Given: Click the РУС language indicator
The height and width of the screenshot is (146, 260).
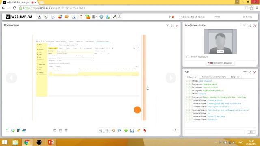Looking at the screenshot, I should point(240,142).
